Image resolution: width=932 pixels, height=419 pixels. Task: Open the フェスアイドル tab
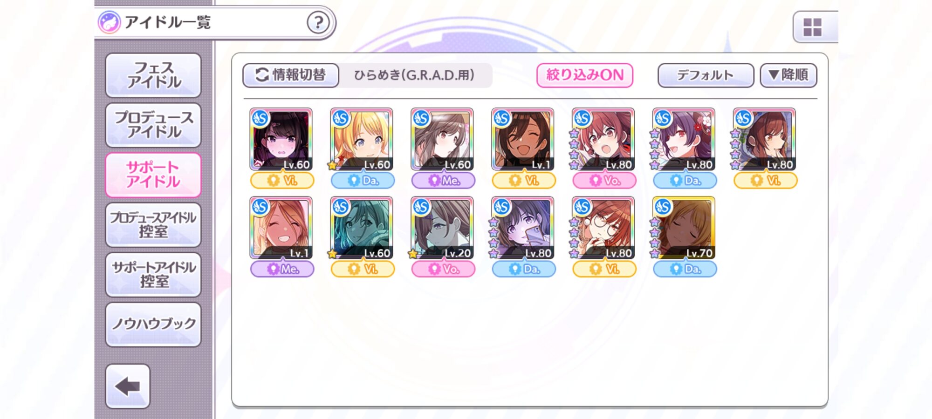(153, 75)
